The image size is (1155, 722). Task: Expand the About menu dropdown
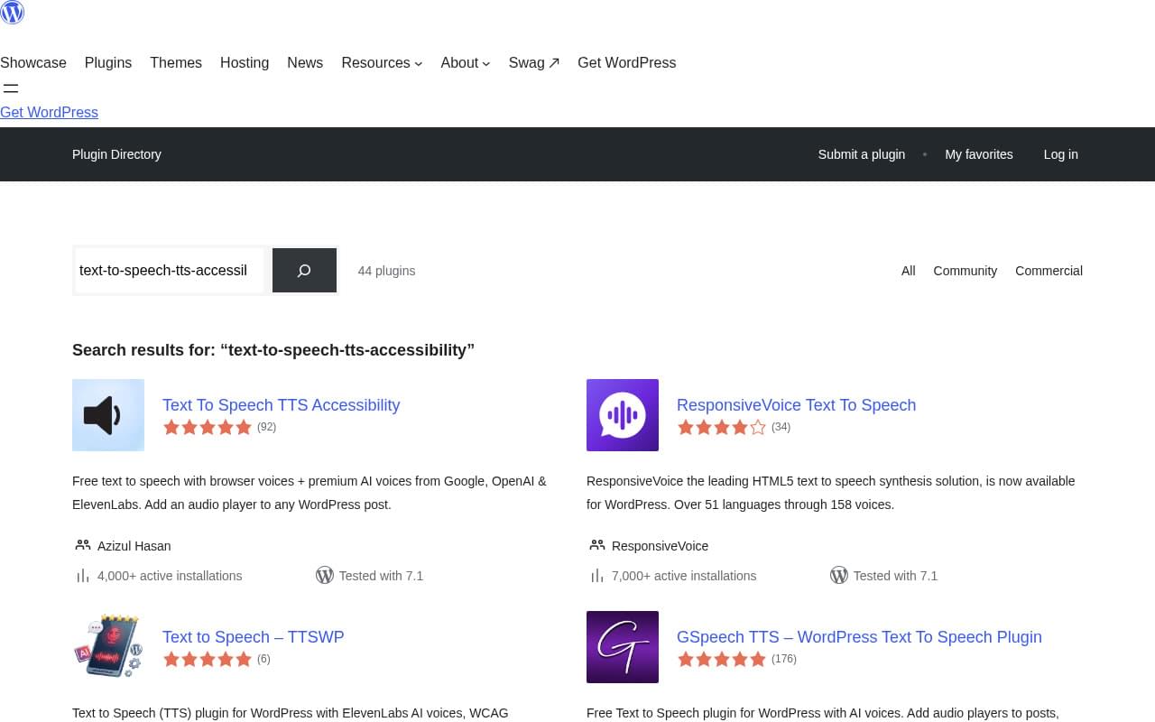[x=466, y=62]
